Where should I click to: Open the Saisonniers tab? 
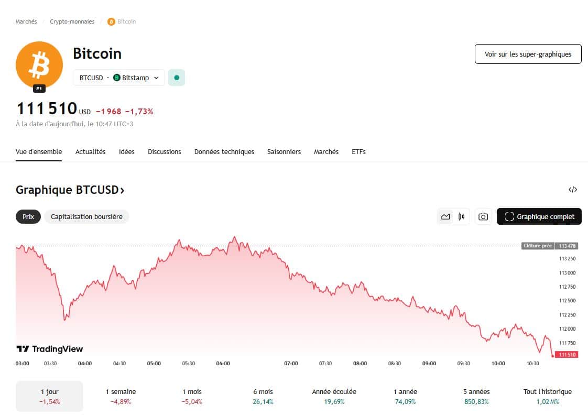tap(284, 152)
